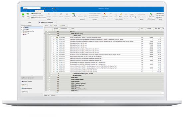Click the '263' total cell in the footer
The width and height of the screenshot is (183, 127).
57,93
